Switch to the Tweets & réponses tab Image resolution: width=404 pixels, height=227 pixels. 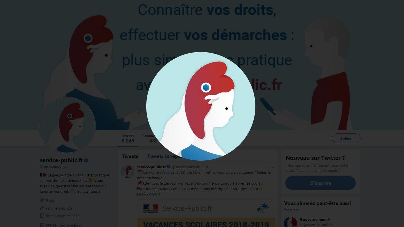tap(164, 156)
